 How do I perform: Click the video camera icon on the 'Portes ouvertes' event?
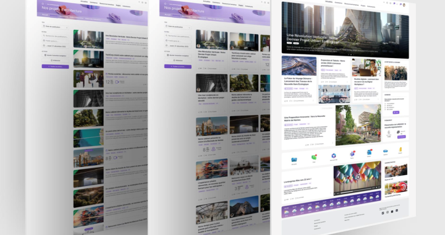click(116, 82)
